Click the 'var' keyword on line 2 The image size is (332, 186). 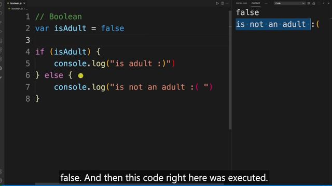42,28
